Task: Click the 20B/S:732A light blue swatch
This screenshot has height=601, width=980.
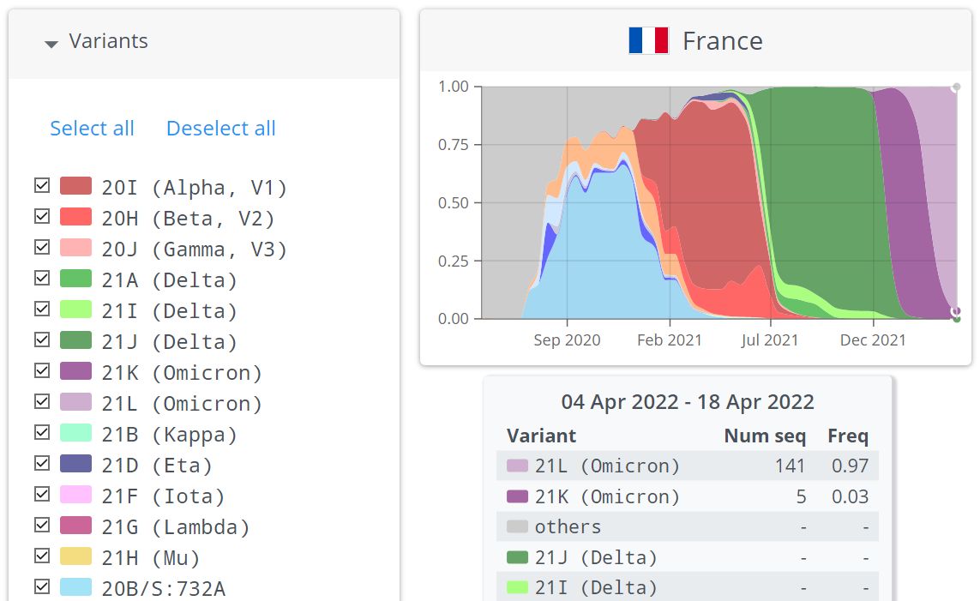Action: coord(75,587)
